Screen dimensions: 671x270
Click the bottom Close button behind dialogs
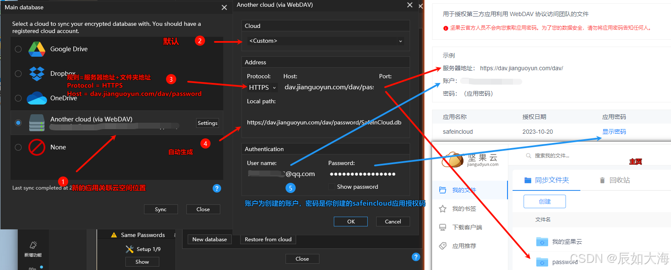click(302, 259)
